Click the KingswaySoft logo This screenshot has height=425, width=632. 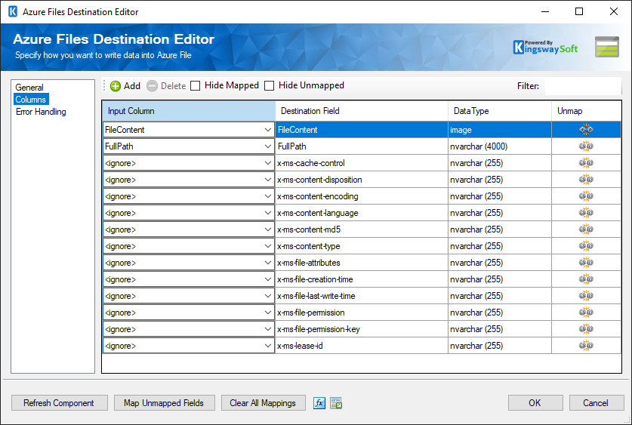tap(545, 47)
